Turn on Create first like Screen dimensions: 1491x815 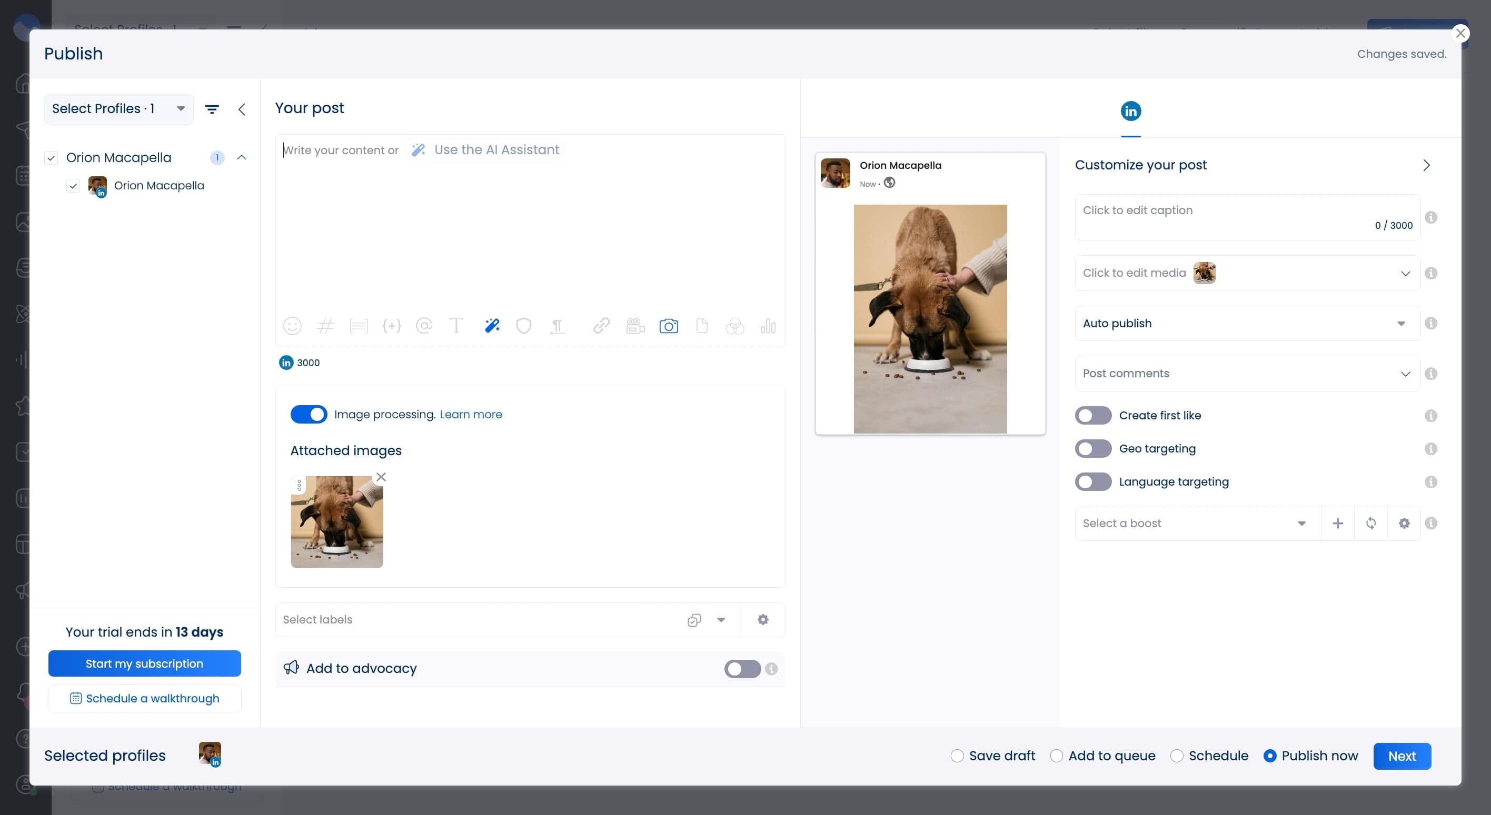pos(1093,415)
